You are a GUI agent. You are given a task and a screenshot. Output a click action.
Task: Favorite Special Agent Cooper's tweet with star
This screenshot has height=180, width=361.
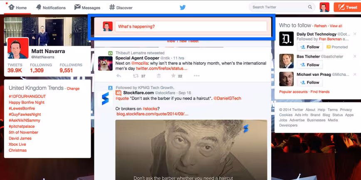point(173,76)
